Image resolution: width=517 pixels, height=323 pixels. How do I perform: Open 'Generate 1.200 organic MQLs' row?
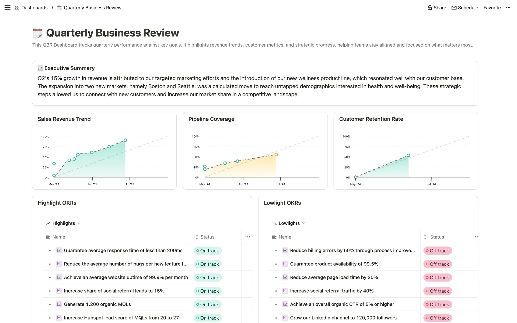point(97,304)
